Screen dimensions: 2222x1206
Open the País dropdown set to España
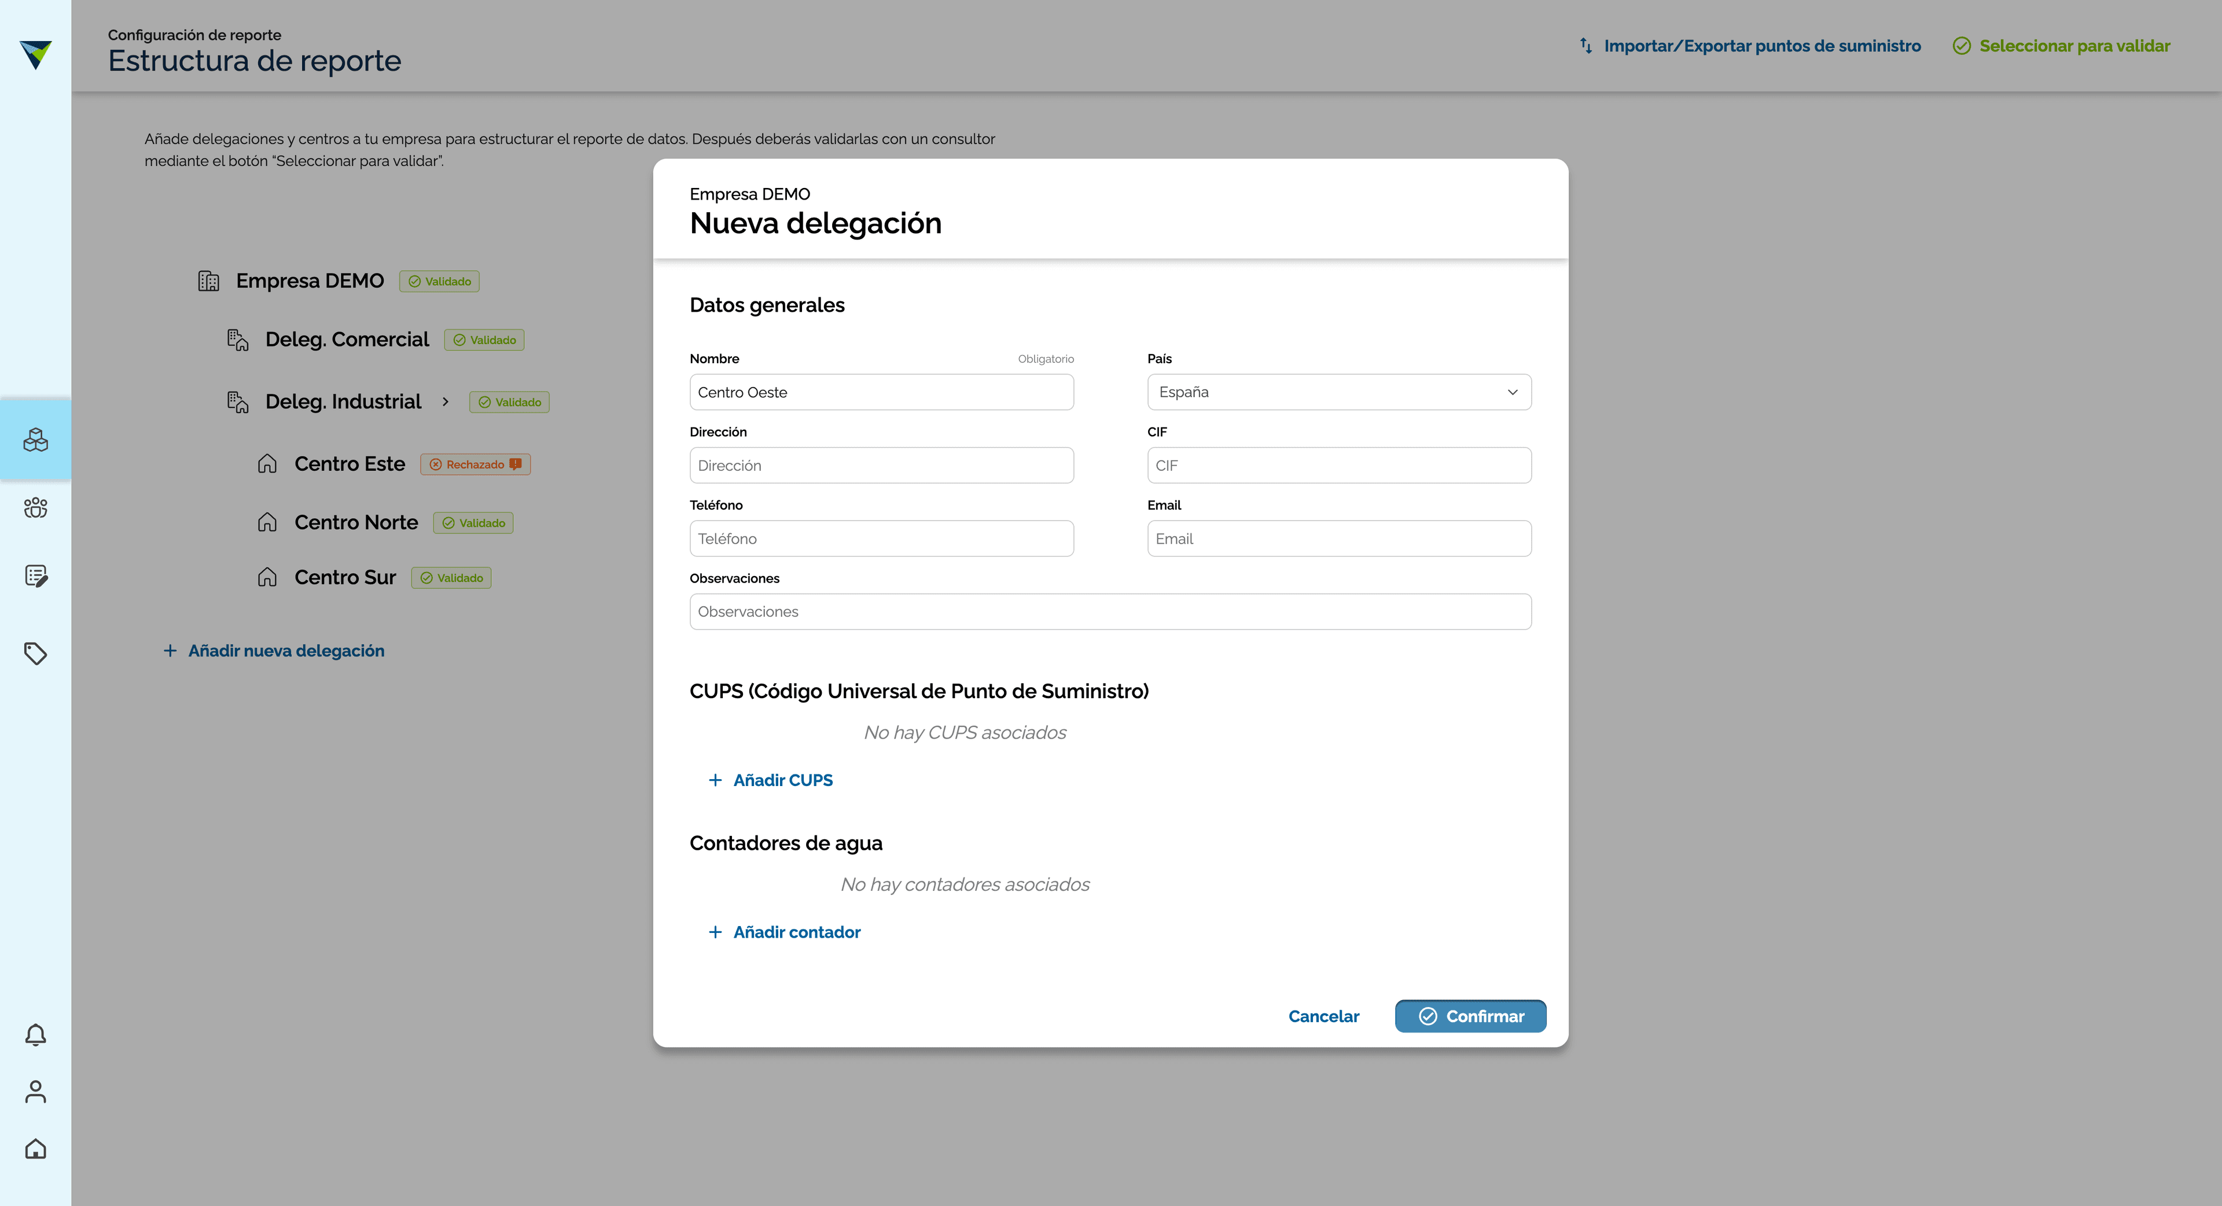coord(1339,392)
